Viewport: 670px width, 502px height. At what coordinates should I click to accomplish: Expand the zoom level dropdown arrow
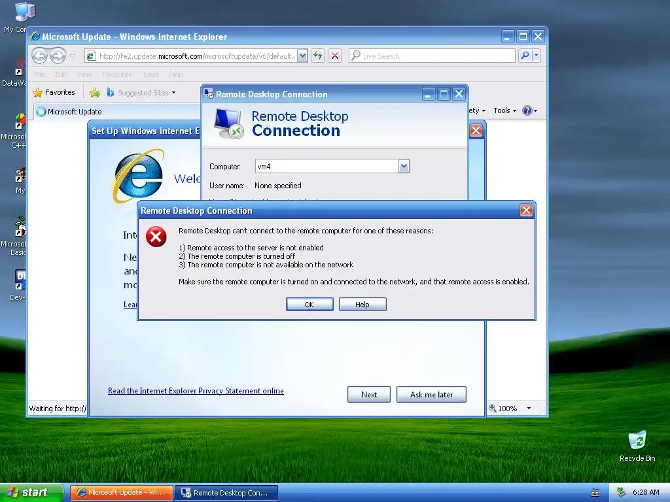pos(529,409)
